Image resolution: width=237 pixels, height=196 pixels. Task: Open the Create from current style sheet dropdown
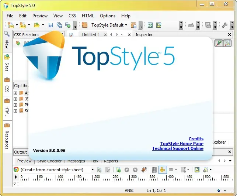coord(93,170)
